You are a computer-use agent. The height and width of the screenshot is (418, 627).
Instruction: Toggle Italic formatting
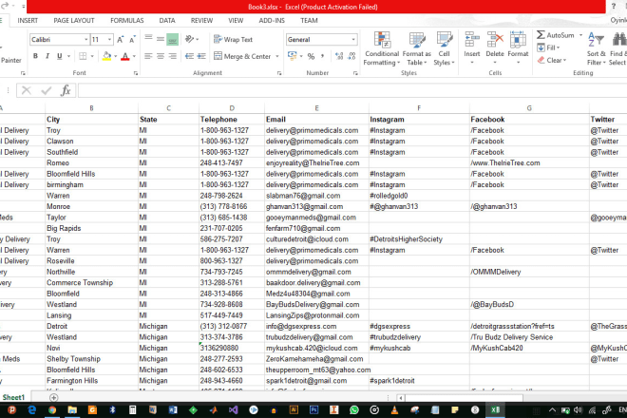click(x=47, y=56)
